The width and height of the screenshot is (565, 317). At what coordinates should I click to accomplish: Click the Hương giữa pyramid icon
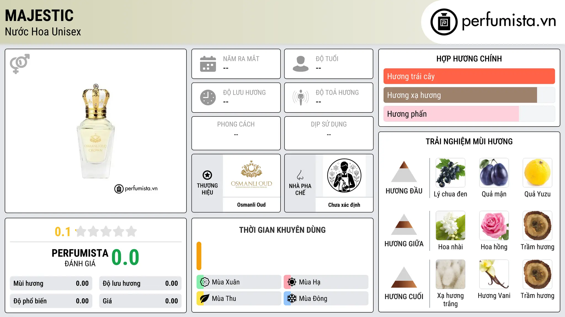404,224
